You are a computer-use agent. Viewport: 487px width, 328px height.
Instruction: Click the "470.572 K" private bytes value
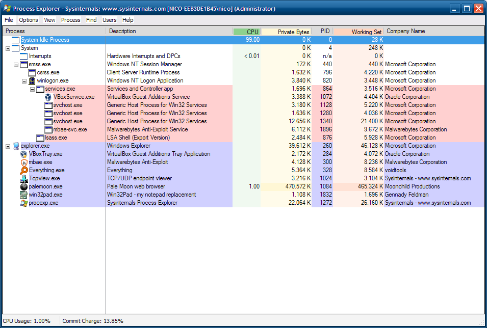pos(298,186)
